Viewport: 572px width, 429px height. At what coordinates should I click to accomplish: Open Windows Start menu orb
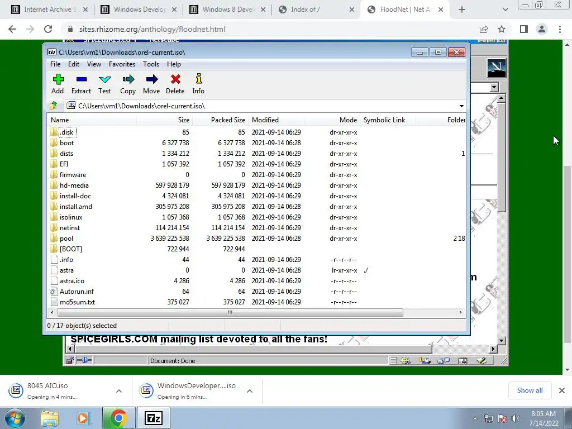pyautogui.click(x=14, y=418)
